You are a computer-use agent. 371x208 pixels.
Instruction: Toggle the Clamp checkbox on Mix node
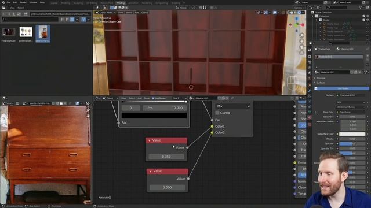point(217,113)
